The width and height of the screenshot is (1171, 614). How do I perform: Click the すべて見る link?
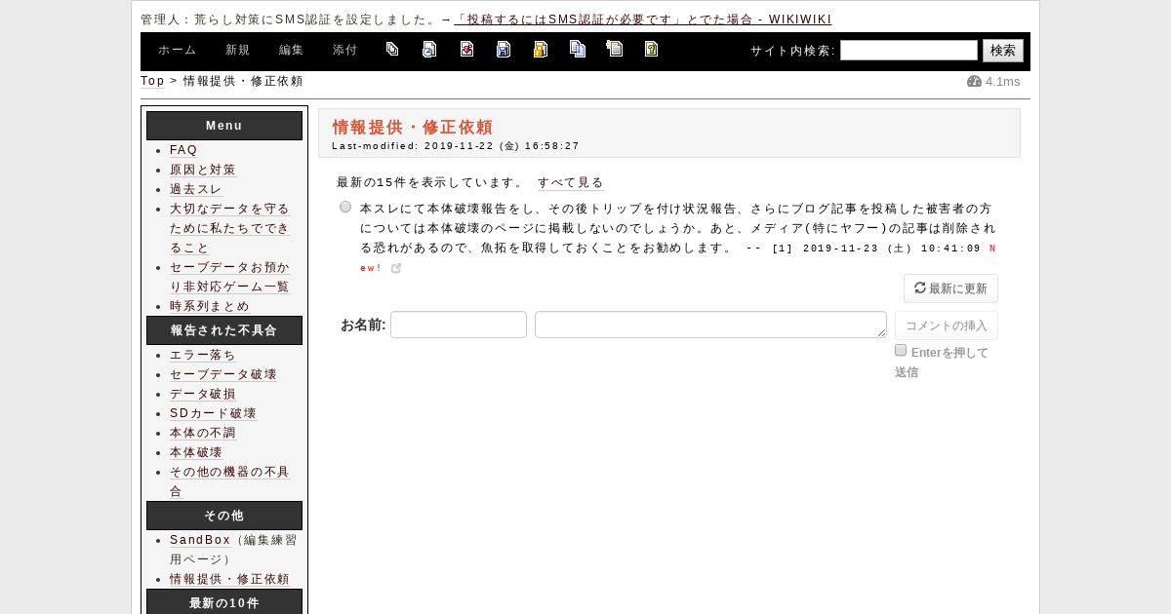[x=571, y=182]
